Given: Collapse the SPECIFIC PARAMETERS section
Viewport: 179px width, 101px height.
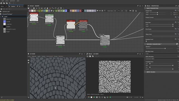Looking at the screenshot, I should pyautogui.click(x=145, y=44).
